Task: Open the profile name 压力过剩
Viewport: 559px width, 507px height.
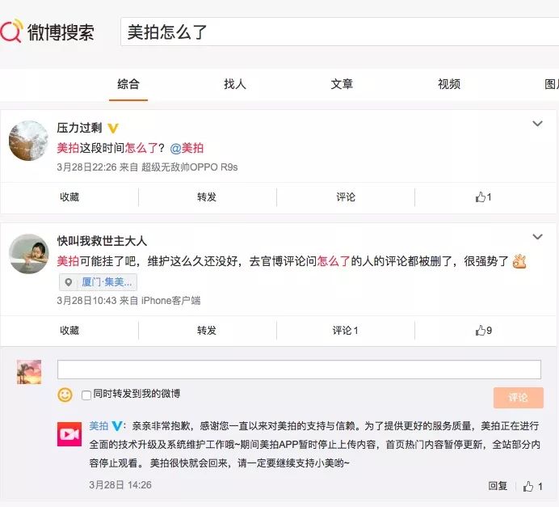Action: click(x=79, y=128)
